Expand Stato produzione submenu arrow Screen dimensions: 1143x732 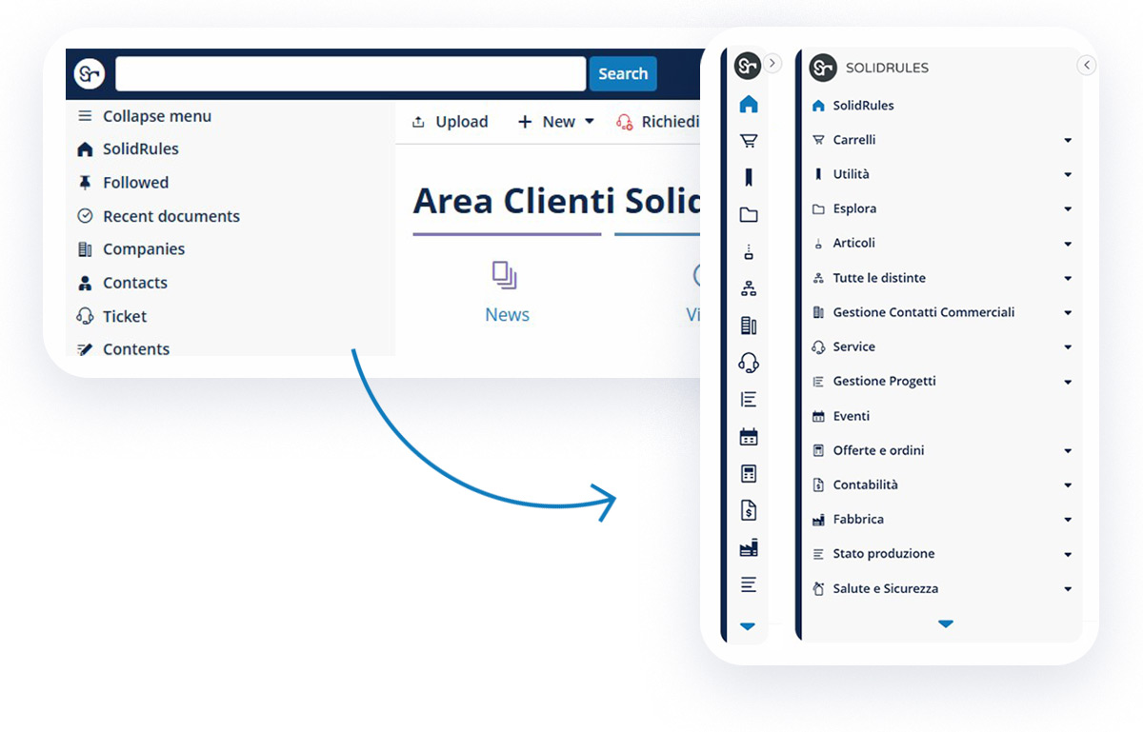click(1068, 555)
